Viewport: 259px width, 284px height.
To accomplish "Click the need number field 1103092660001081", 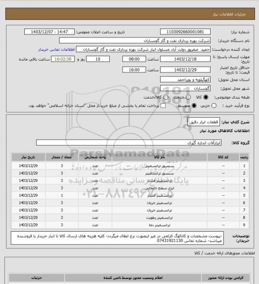I will click(x=185, y=32).
